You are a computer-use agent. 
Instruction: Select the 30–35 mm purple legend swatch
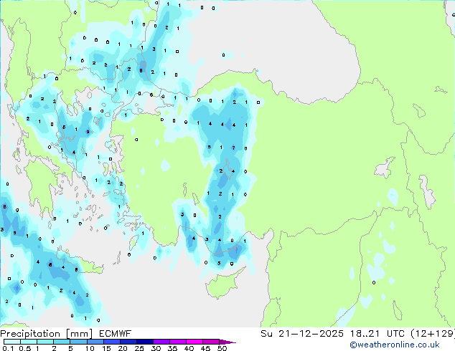[161, 342]
